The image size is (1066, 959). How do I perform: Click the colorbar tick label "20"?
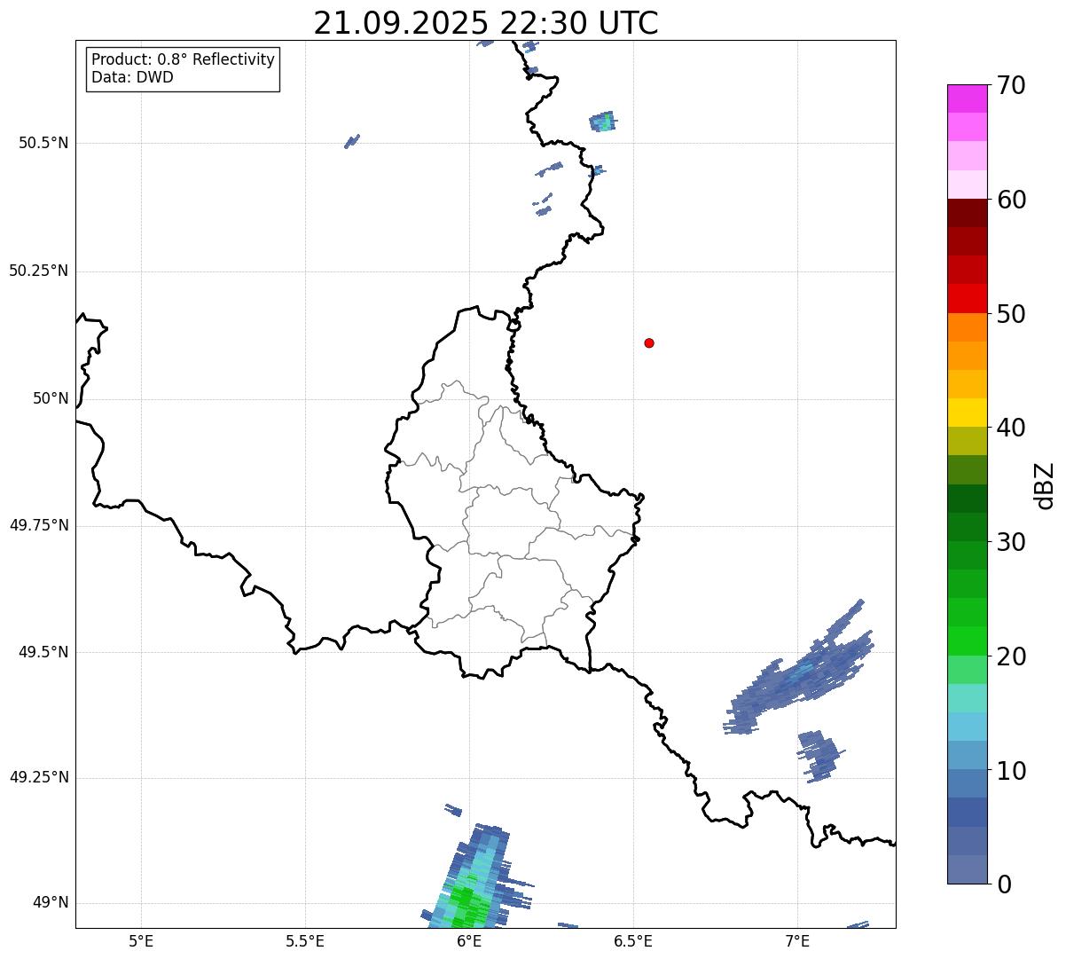(x=1010, y=656)
